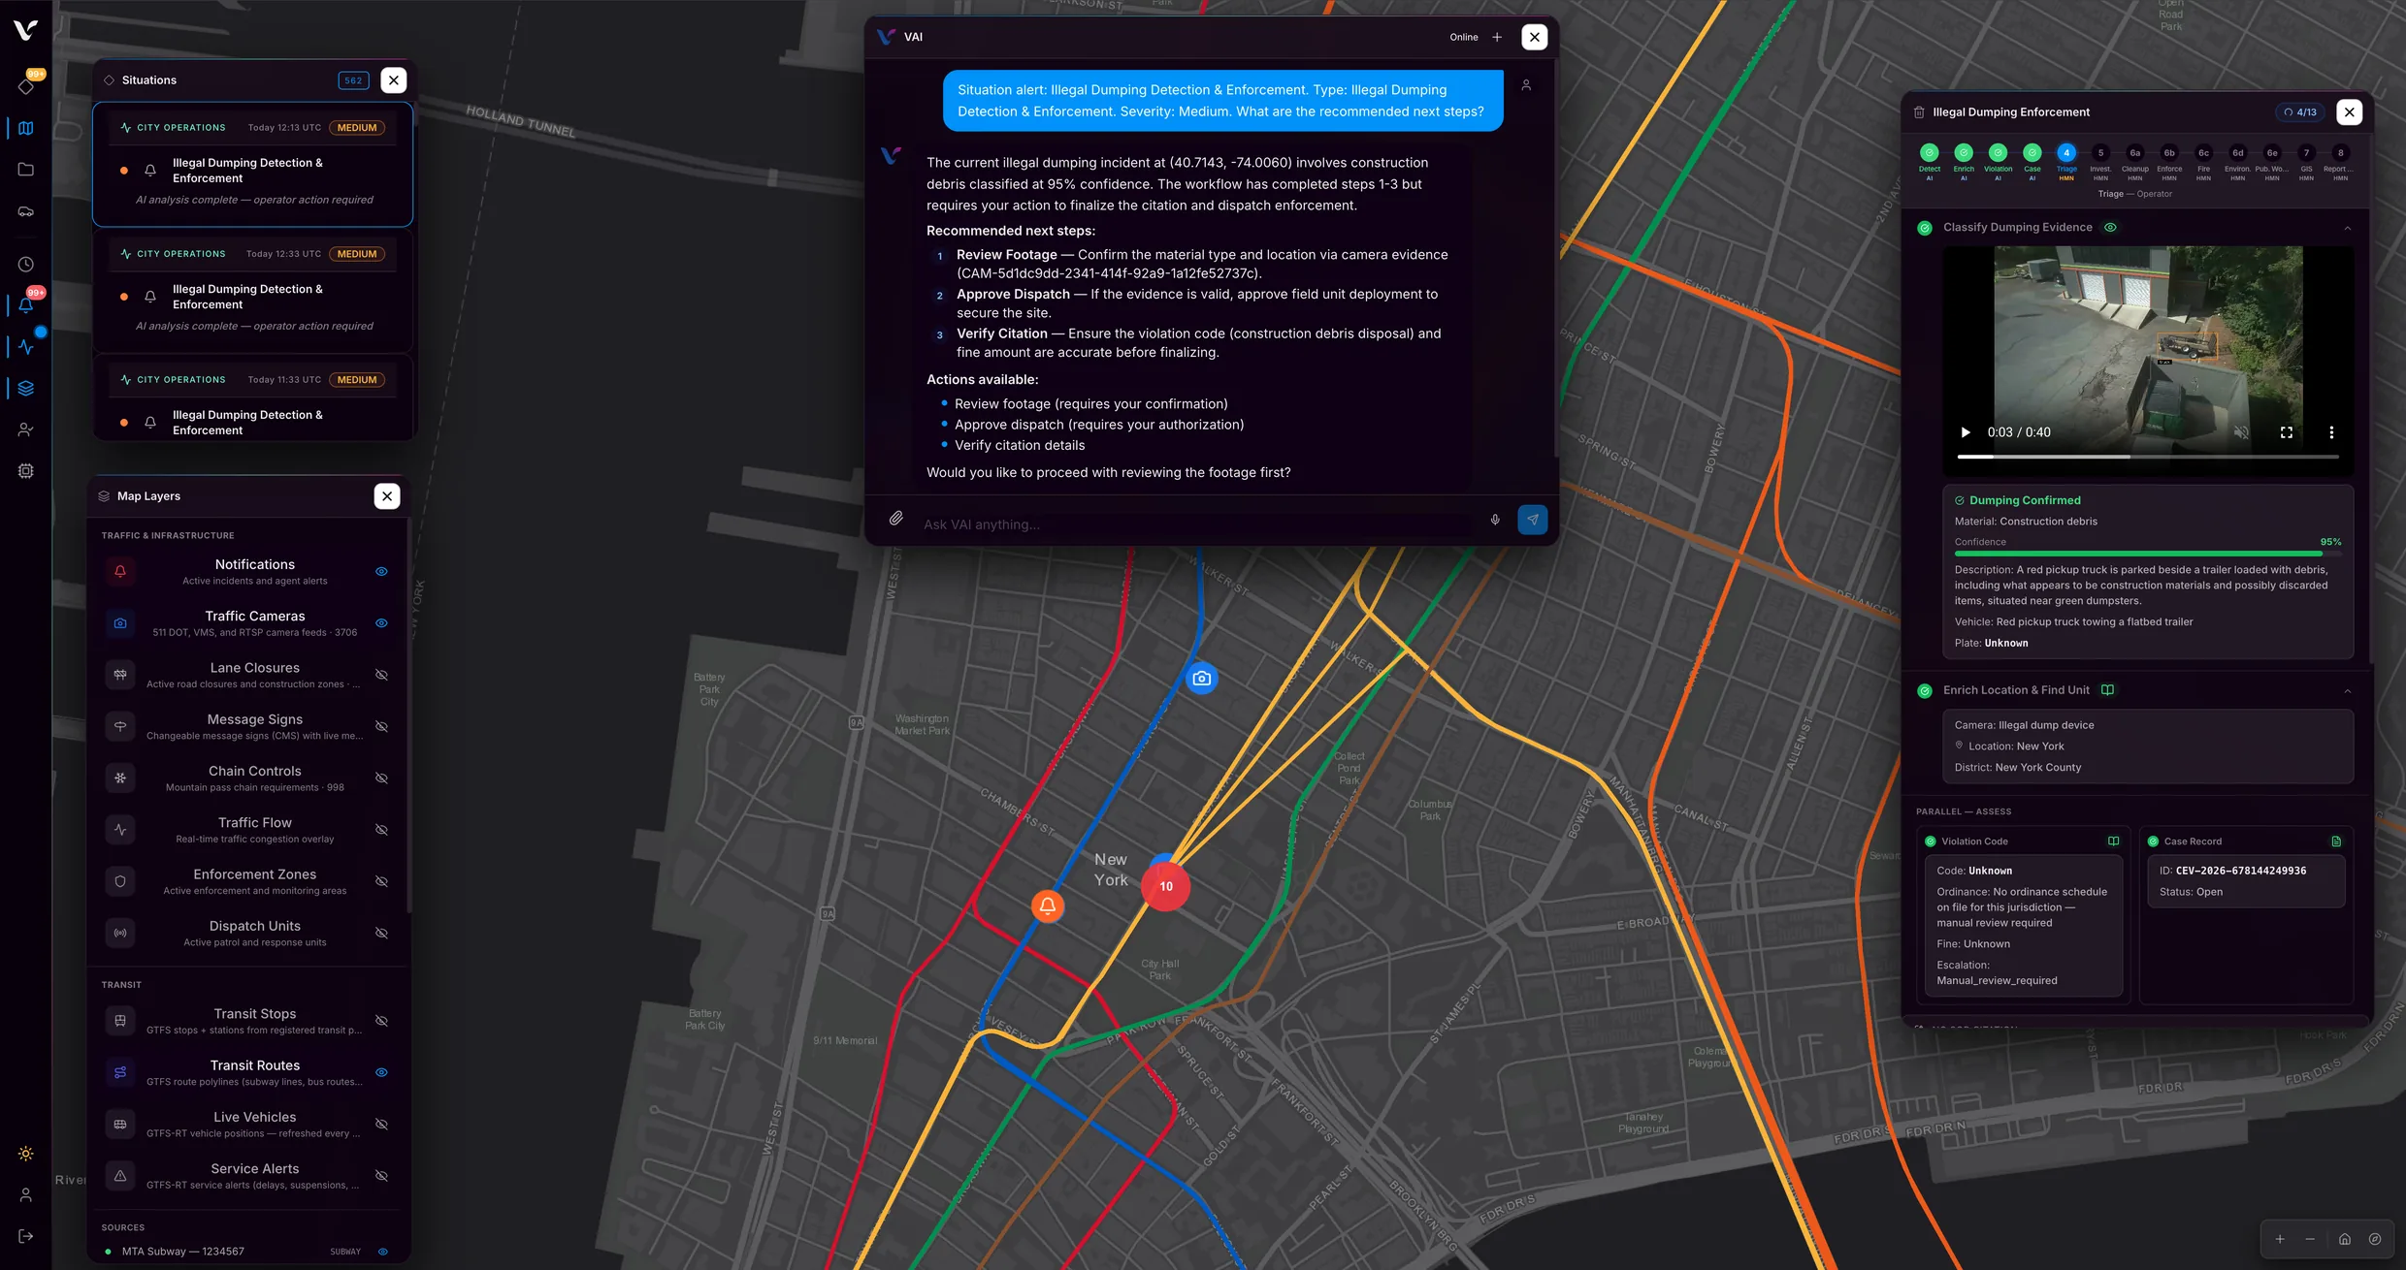Viewport: 2406px width, 1270px height.
Task: Show the Lane Closures layer
Action: [x=382, y=675]
